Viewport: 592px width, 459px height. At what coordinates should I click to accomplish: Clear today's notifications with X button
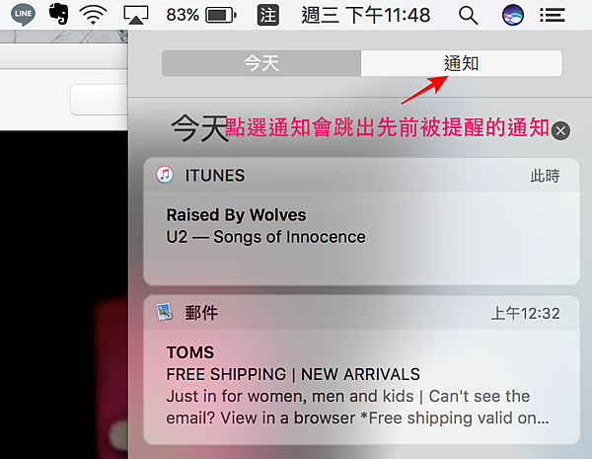click(x=560, y=130)
